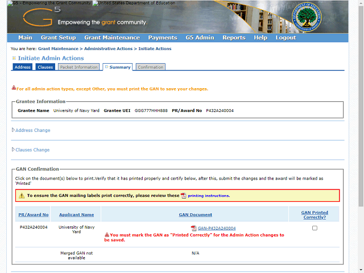Click Logout in navigation bar
The image size is (364, 273).
coord(286,38)
